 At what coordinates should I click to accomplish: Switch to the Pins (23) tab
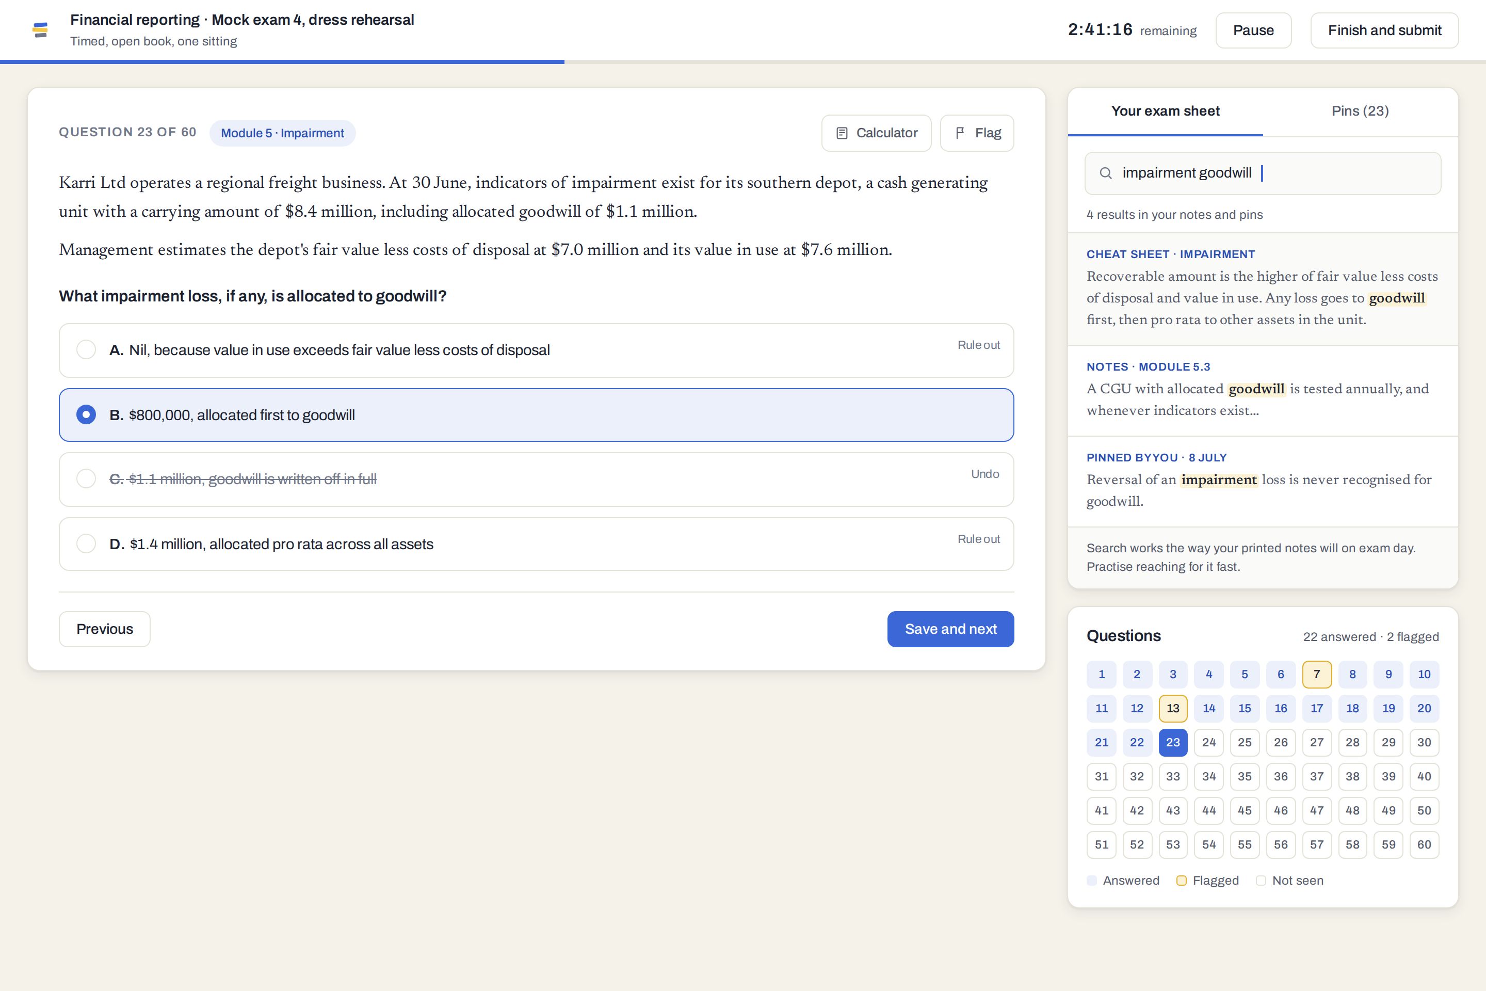pyautogui.click(x=1360, y=111)
